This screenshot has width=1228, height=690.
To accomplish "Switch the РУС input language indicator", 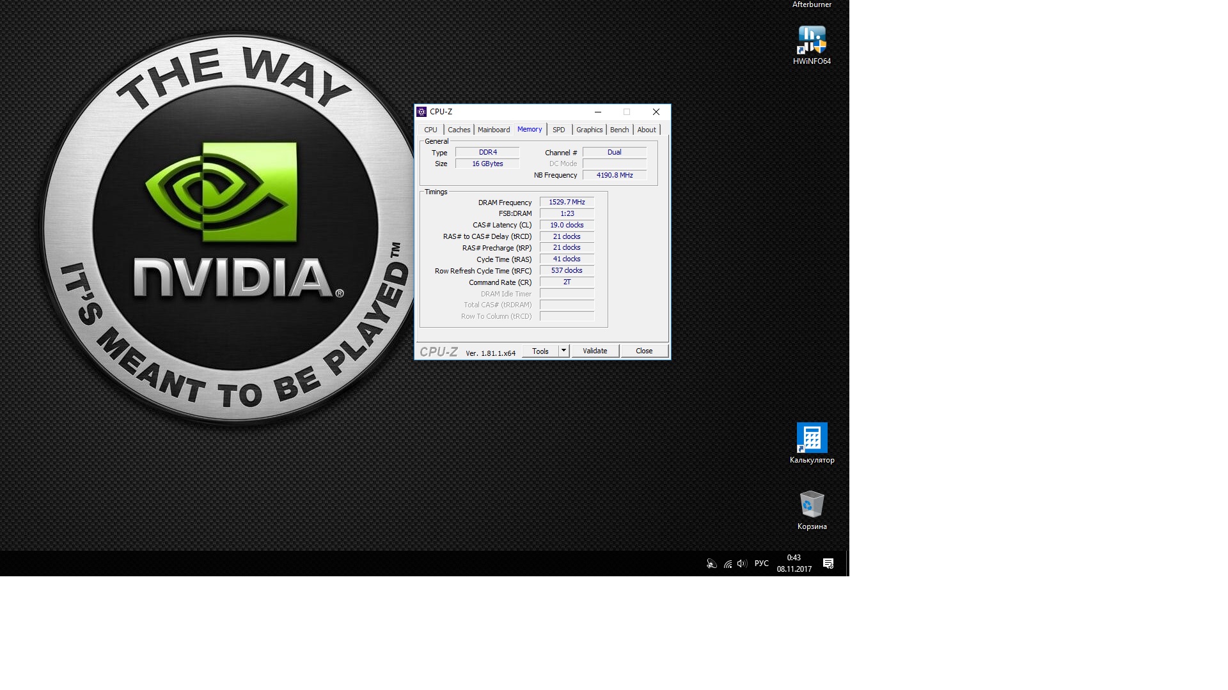I will [x=761, y=563].
